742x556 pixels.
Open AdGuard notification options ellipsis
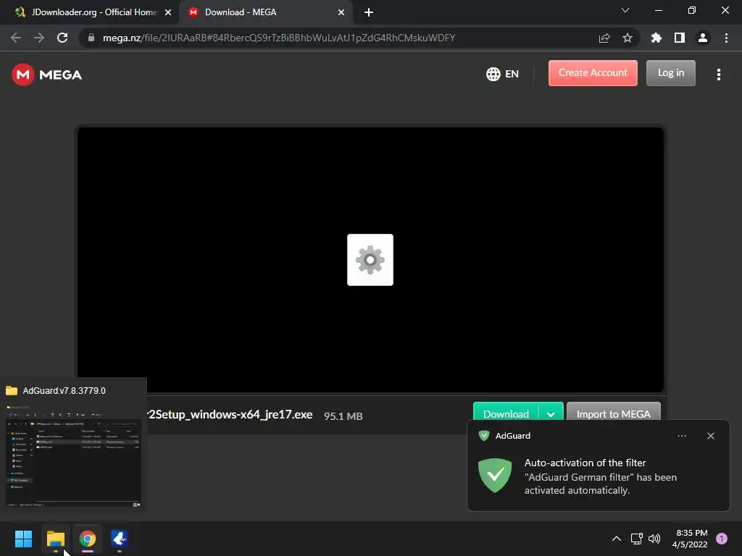[x=682, y=436]
